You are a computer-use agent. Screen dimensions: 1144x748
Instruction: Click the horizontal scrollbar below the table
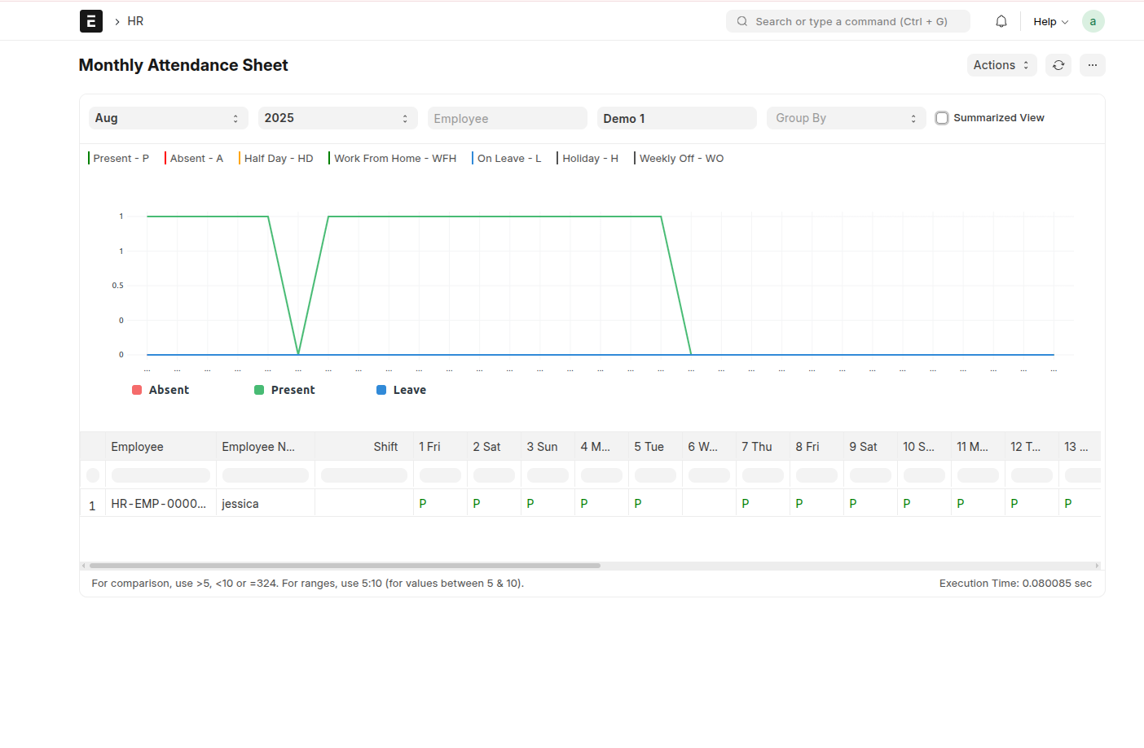(342, 564)
